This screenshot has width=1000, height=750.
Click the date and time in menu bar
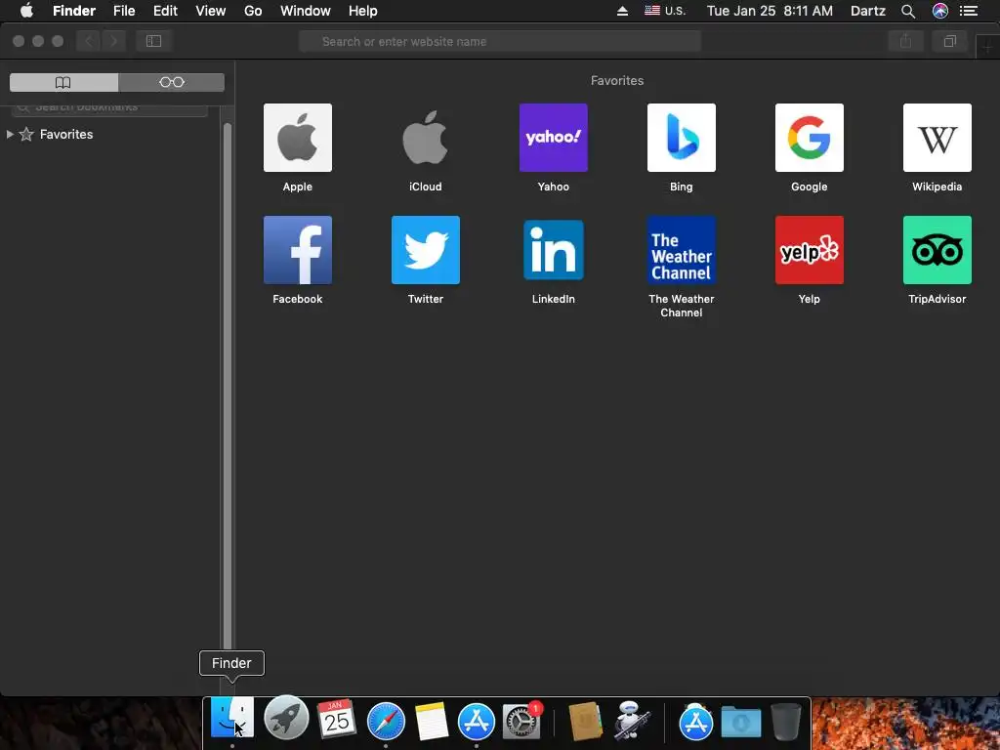coord(770,11)
